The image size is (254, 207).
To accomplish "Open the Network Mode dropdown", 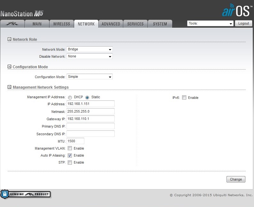I will [x=89, y=49].
